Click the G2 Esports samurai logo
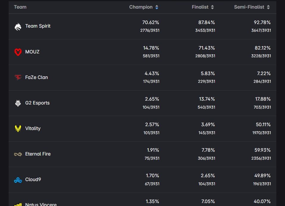 (x=18, y=103)
